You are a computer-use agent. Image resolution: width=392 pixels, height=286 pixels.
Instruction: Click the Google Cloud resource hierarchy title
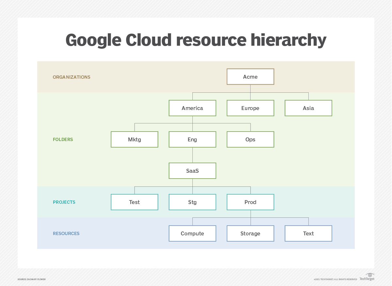pos(196,40)
